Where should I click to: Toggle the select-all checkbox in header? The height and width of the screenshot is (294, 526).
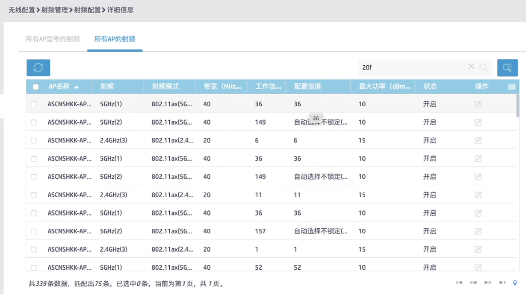point(36,87)
